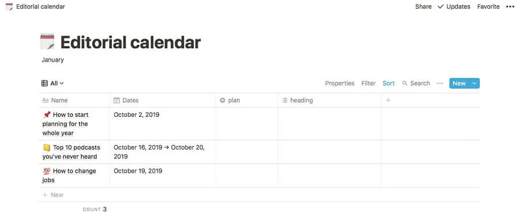
Task: Open the Dates column header menu
Action: (x=163, y=100)
